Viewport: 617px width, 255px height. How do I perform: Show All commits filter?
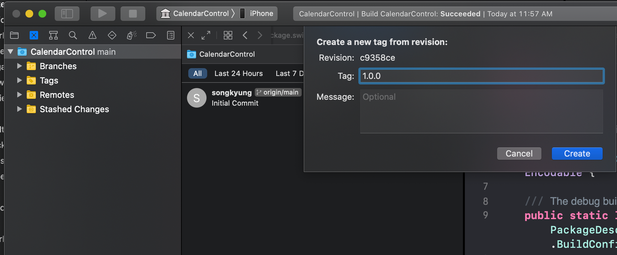click(198, 73)
